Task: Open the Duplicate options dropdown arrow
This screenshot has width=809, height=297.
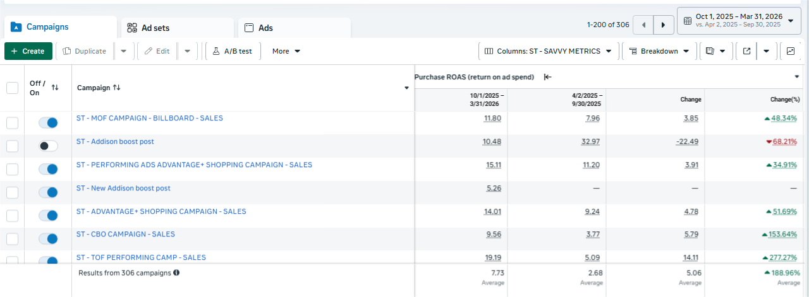Action: [x=123, y=51]
